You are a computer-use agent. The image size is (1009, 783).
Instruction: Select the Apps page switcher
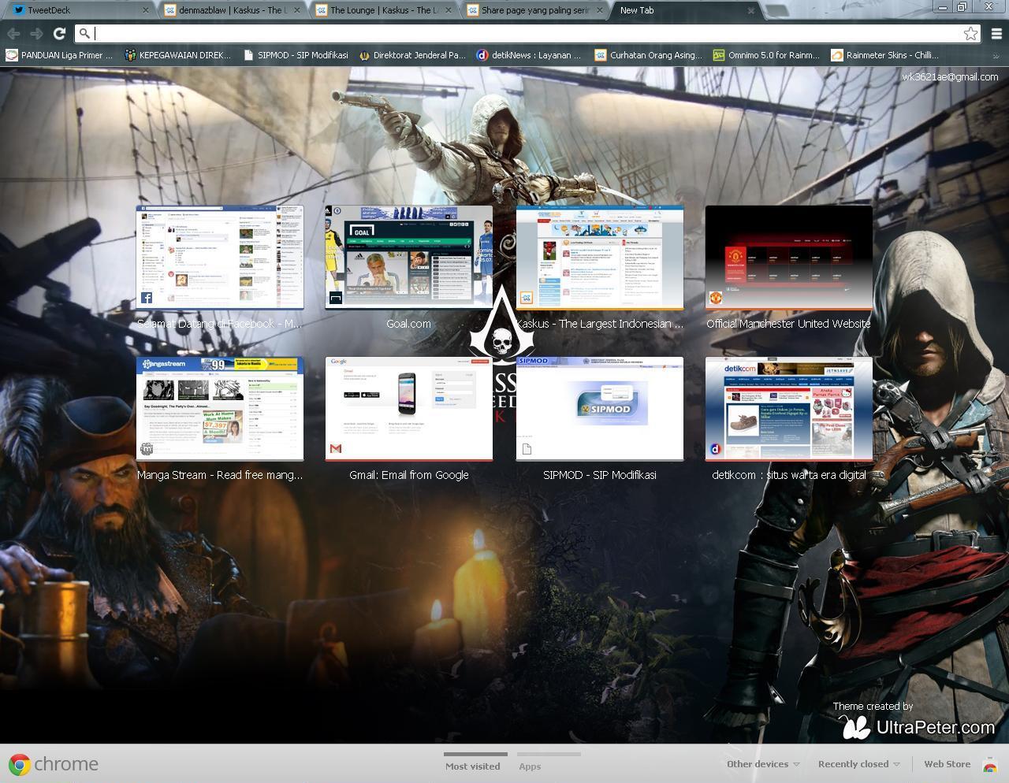(x=530, y=766)
